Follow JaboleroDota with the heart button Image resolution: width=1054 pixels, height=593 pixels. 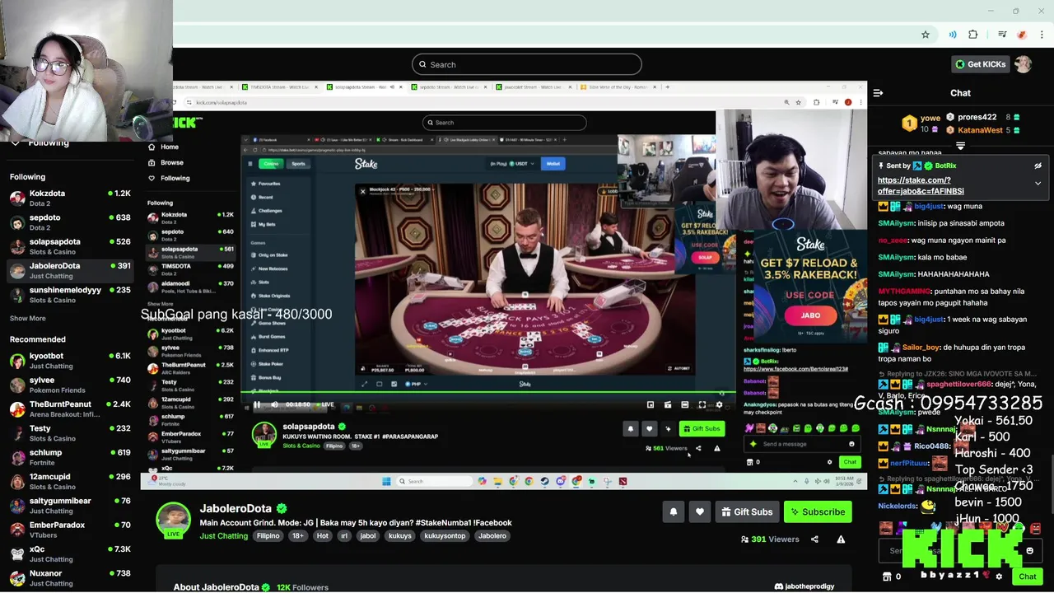point(699,512)
